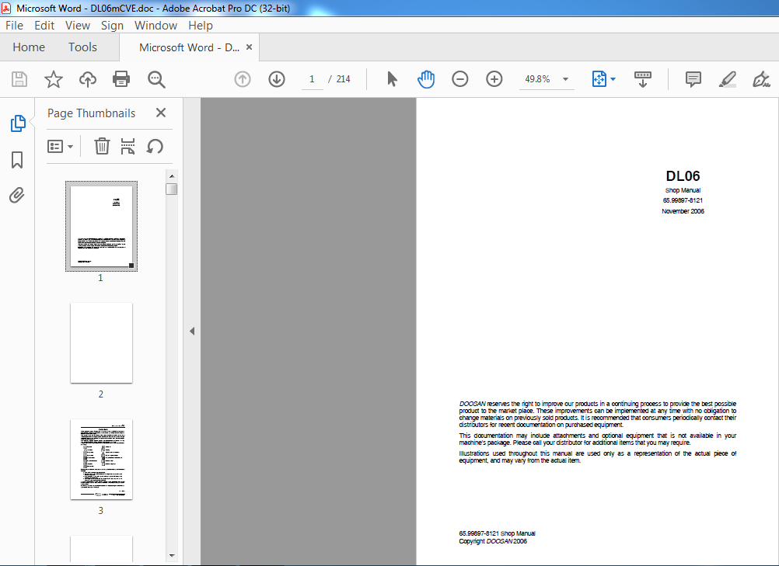Open the View menu
This screenshot has width=779, height=566.
click(x=78, y=26)
